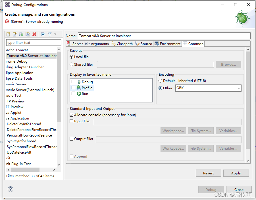Click the Apply button
This screenshot has height=200, width=256.
coord(236,173)
